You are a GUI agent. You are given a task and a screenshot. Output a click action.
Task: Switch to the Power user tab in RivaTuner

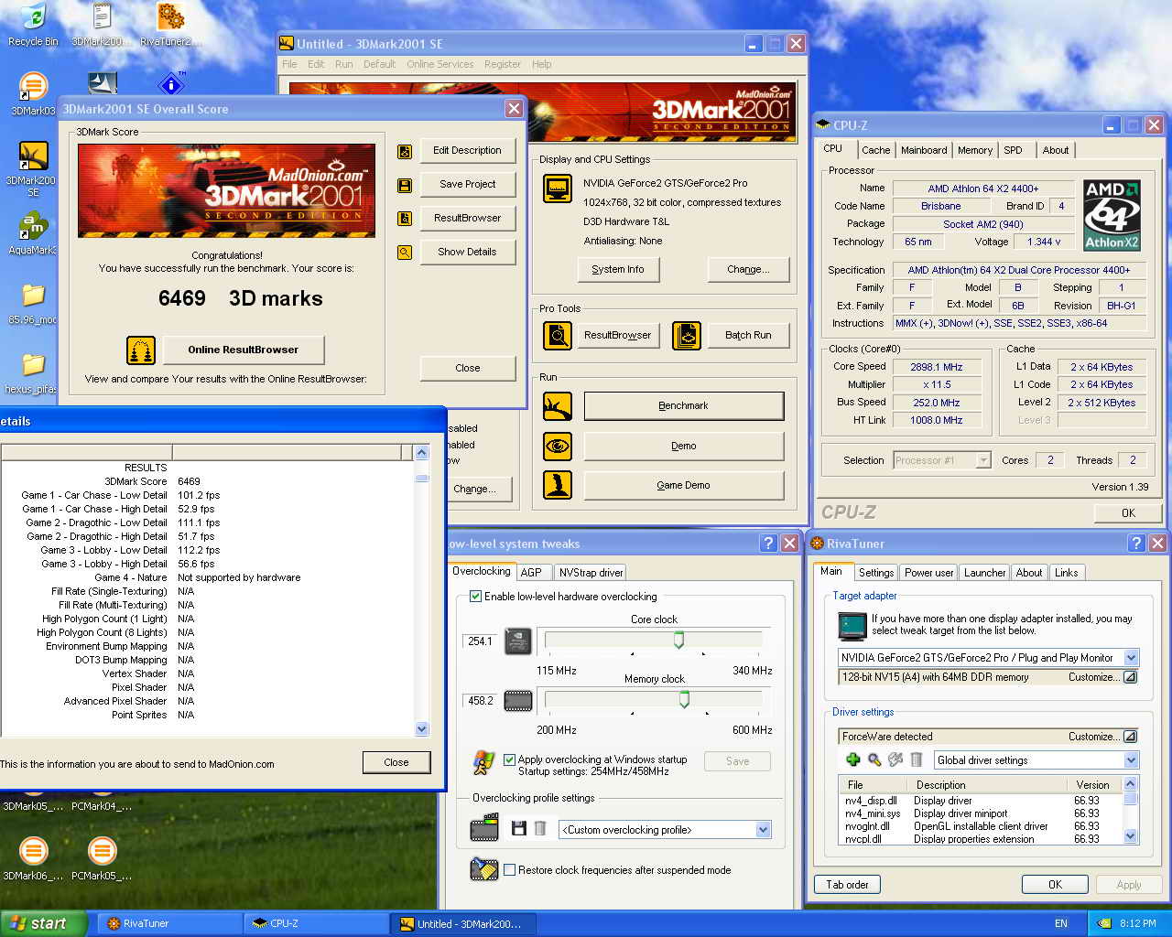[x=928, y=573]
